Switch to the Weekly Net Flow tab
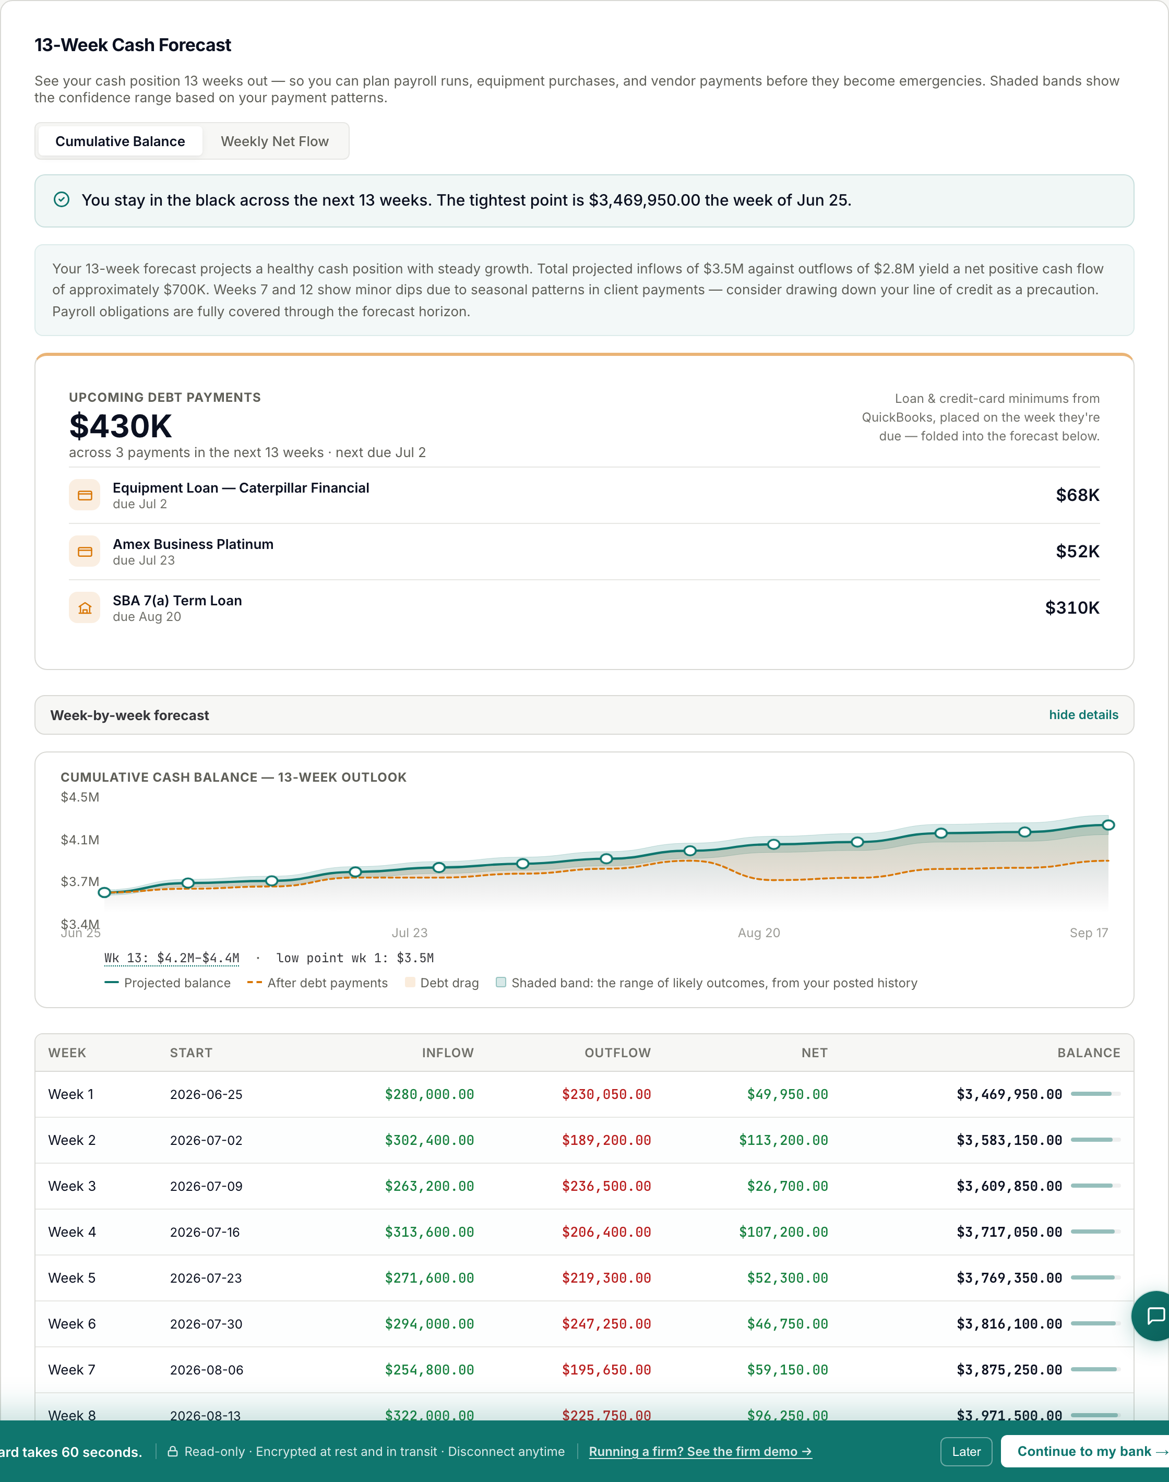Viewport: 1169px width, 1482px height. [x=275, y=141]
